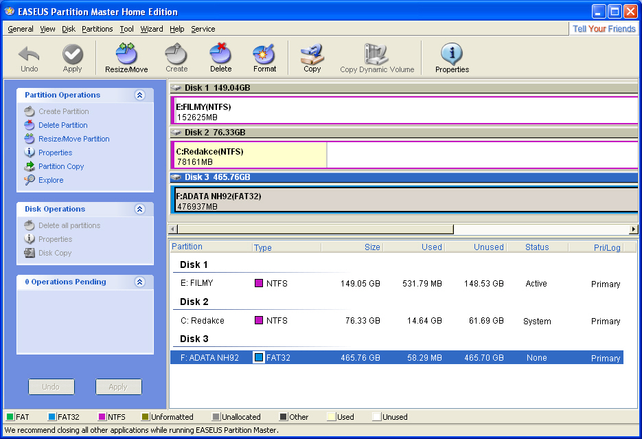The width and height of the screenshot is (642, 439).
Task: Click the horizontal scrollbar right arrow
Action: click(633, 229)
